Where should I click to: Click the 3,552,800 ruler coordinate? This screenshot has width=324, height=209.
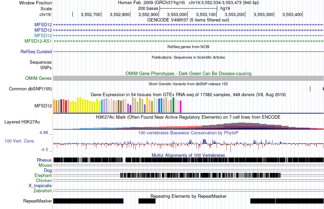point(119,14)
